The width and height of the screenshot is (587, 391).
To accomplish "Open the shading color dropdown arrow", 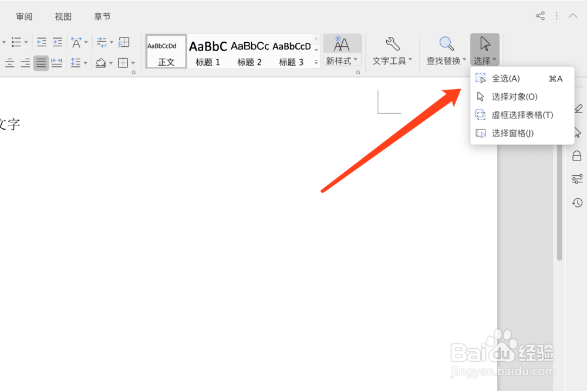I will 111,63.
